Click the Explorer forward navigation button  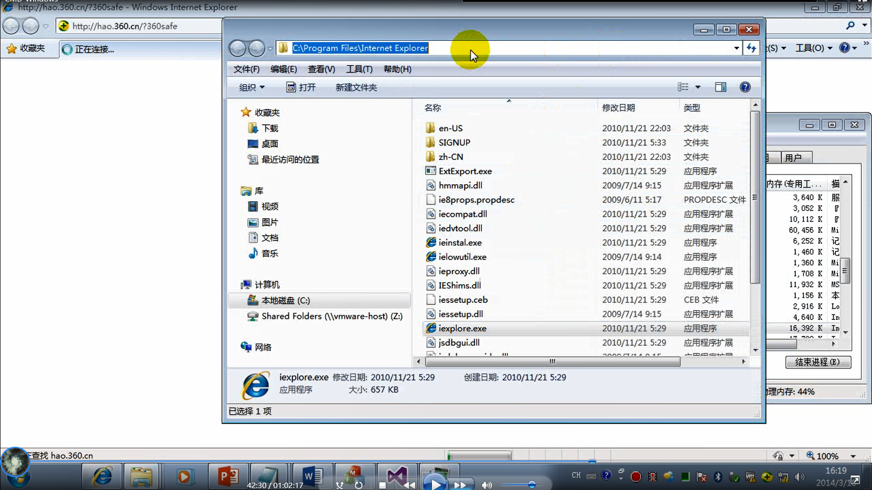pyautogui.click(x=256, y=48)
